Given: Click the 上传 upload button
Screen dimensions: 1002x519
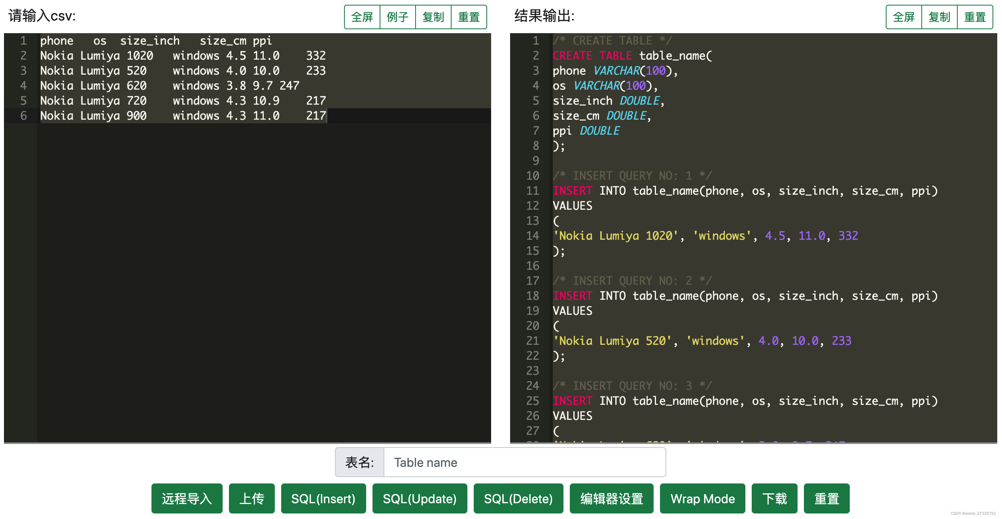Looking at the screenshot, I should [251, 498].
